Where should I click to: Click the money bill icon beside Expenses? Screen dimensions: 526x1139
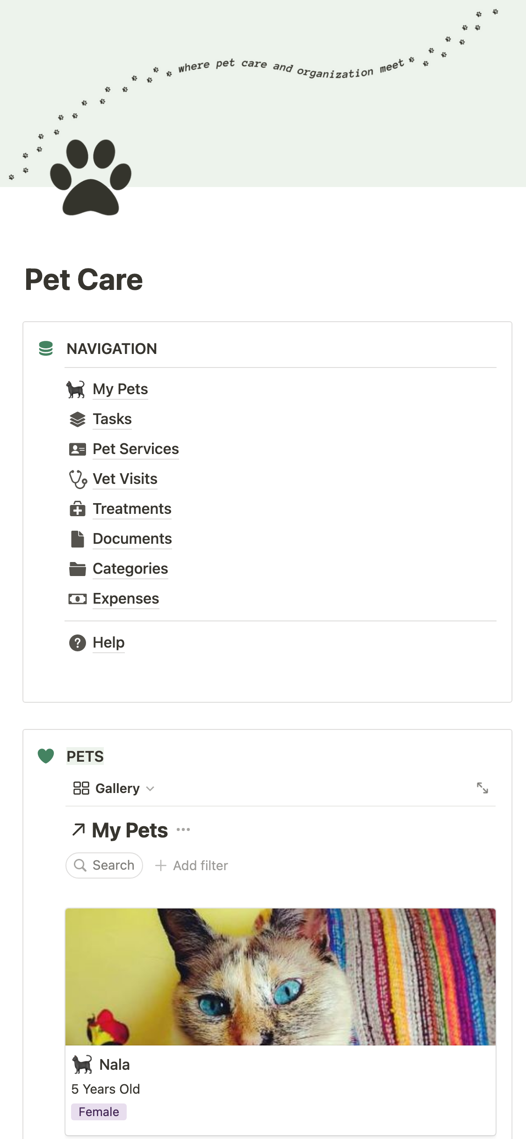[77, 599]
